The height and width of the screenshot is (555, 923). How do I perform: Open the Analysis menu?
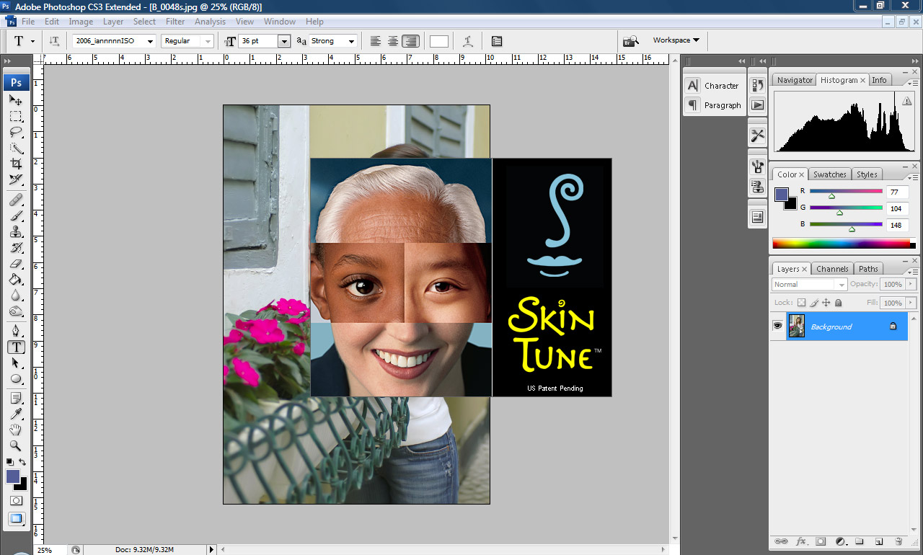point(210,22)
